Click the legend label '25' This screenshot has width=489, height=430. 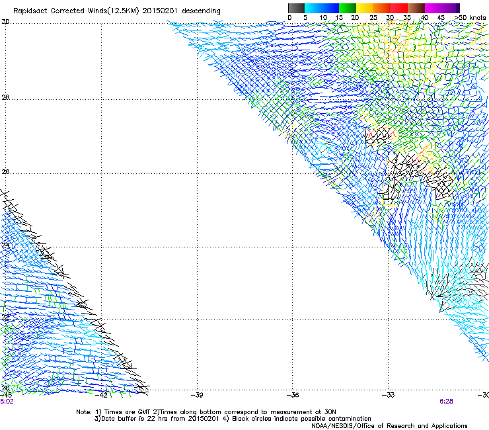pos(373,18)
